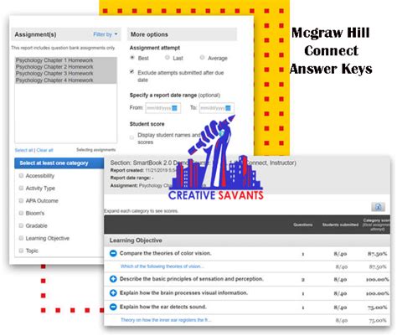Expand Describe the basic principles of sensation

pyautogui.click(x=113, y=279)
